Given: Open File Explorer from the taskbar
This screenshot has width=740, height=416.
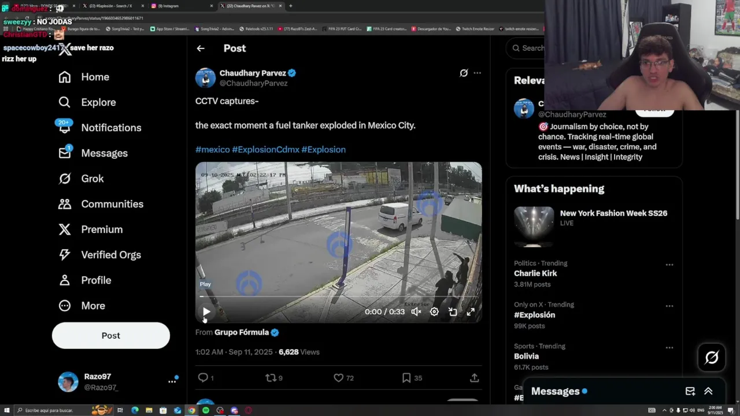Looking at the screenshot, I should click(x=149, y=410).
